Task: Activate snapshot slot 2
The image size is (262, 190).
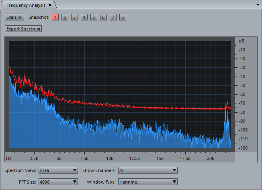Action: (65, 17)
